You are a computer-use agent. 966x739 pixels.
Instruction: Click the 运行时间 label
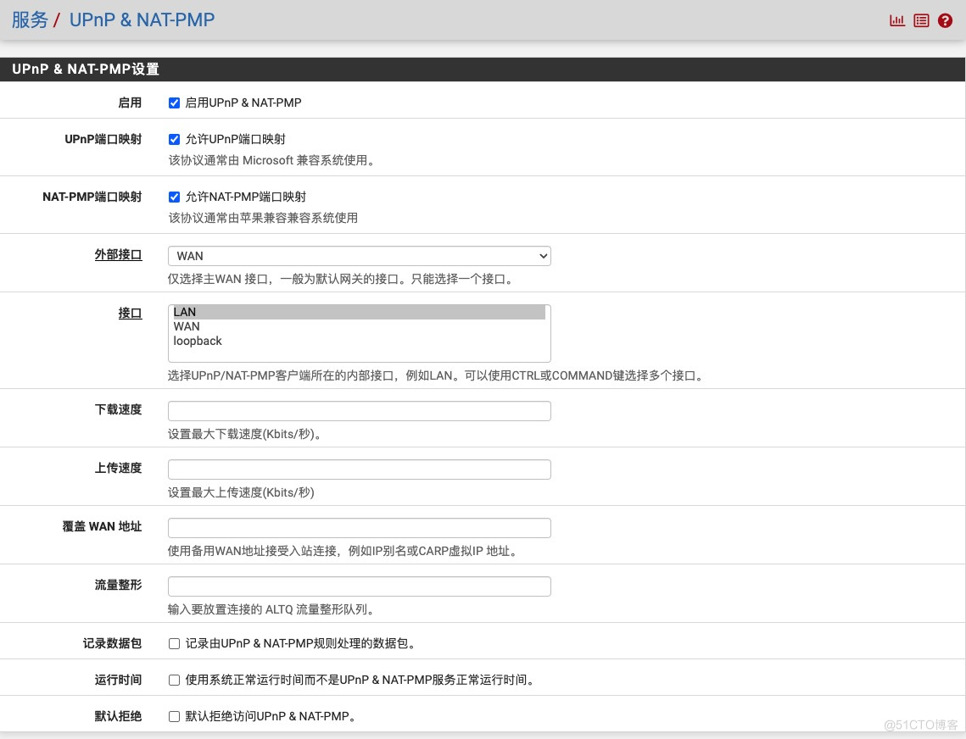coord(118,680)
